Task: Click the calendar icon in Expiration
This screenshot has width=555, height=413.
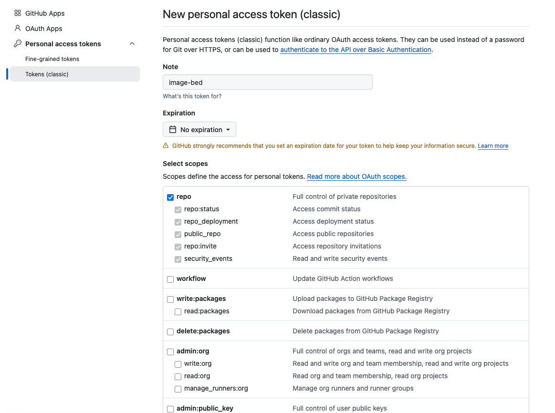Action: [173, 130]
